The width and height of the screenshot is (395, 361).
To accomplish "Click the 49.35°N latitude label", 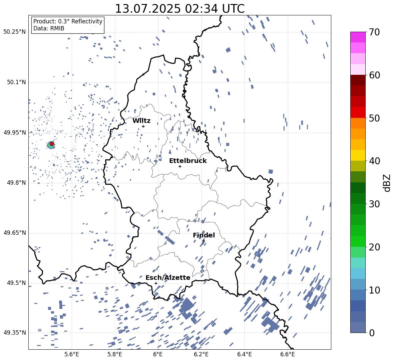I will 15,333.
